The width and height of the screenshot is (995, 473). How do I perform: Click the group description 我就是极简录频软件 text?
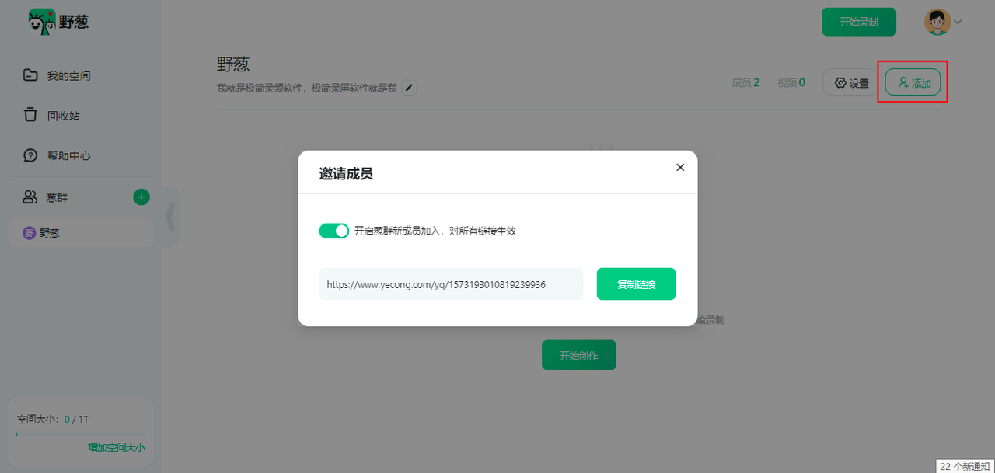pyautogui.click(x=307, y=88)
